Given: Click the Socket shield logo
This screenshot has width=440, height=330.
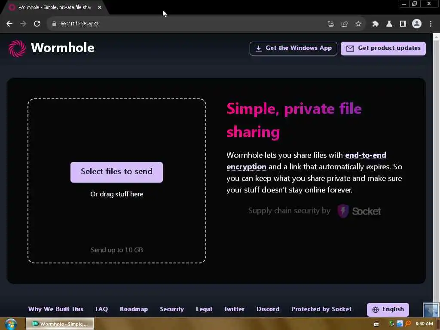Looking at the screenshot, I should point(343,211).
